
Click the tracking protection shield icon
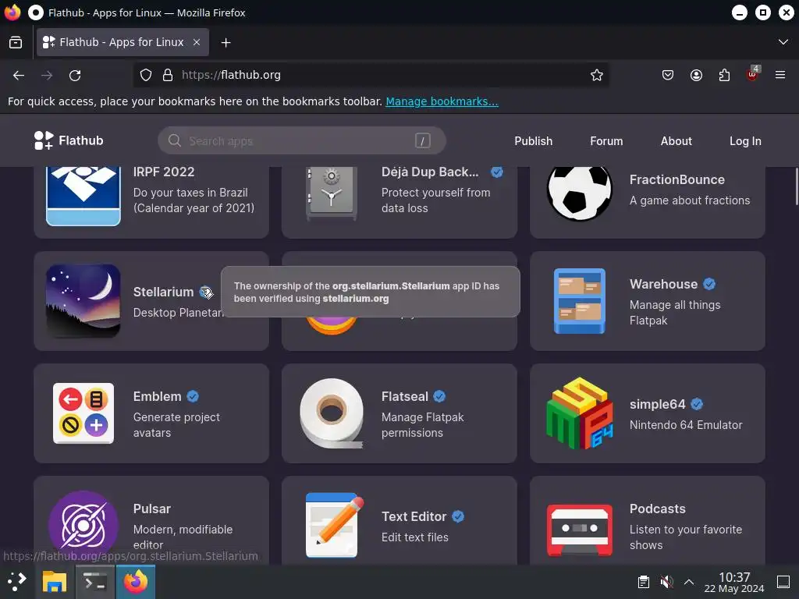146,76
